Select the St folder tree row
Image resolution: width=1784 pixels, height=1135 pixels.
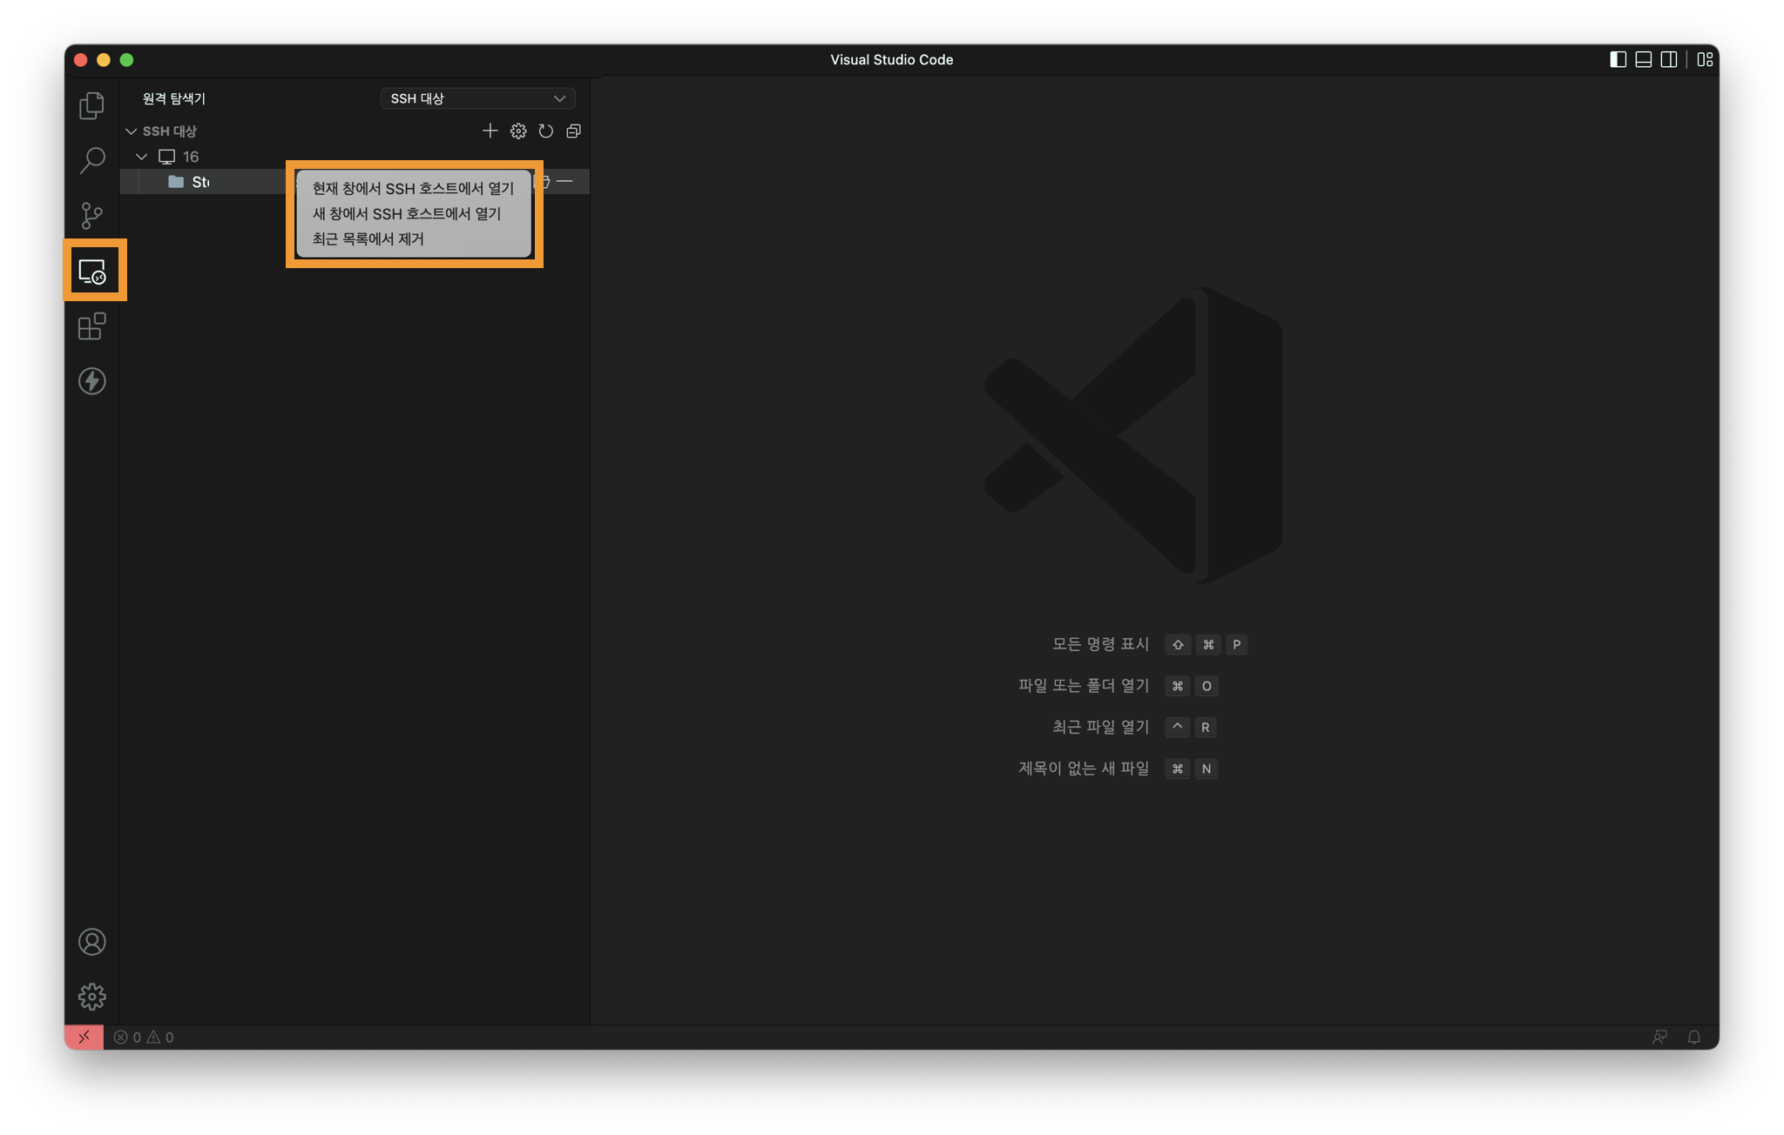click(355, 181)
